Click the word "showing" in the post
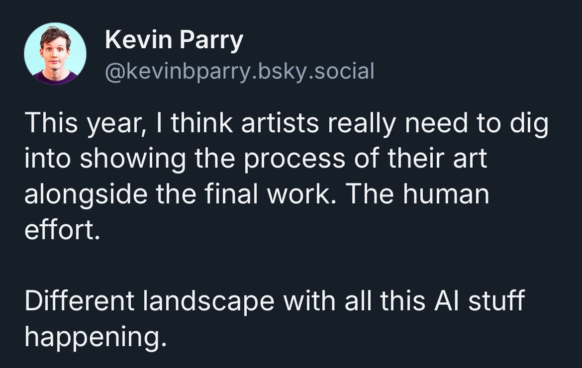This screenshot has width=582, height=368. pos(132,160)
